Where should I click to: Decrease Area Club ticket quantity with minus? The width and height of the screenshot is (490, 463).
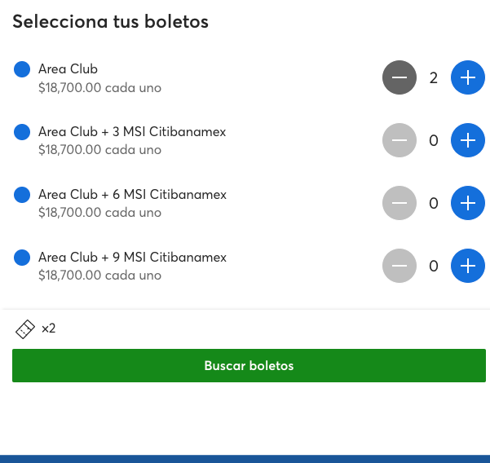[399, 78]
